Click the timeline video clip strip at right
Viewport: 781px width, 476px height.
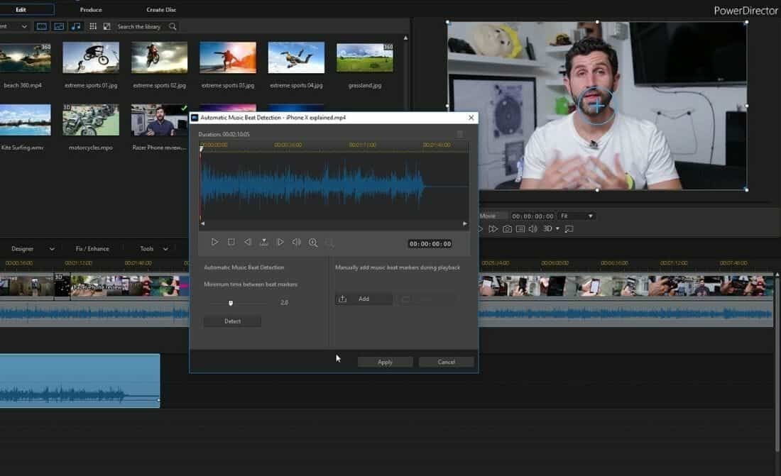[626, 285]
